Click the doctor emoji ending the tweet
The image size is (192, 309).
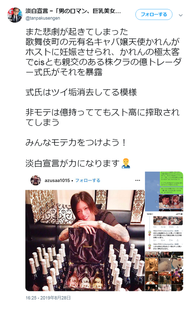pos(126,163)
